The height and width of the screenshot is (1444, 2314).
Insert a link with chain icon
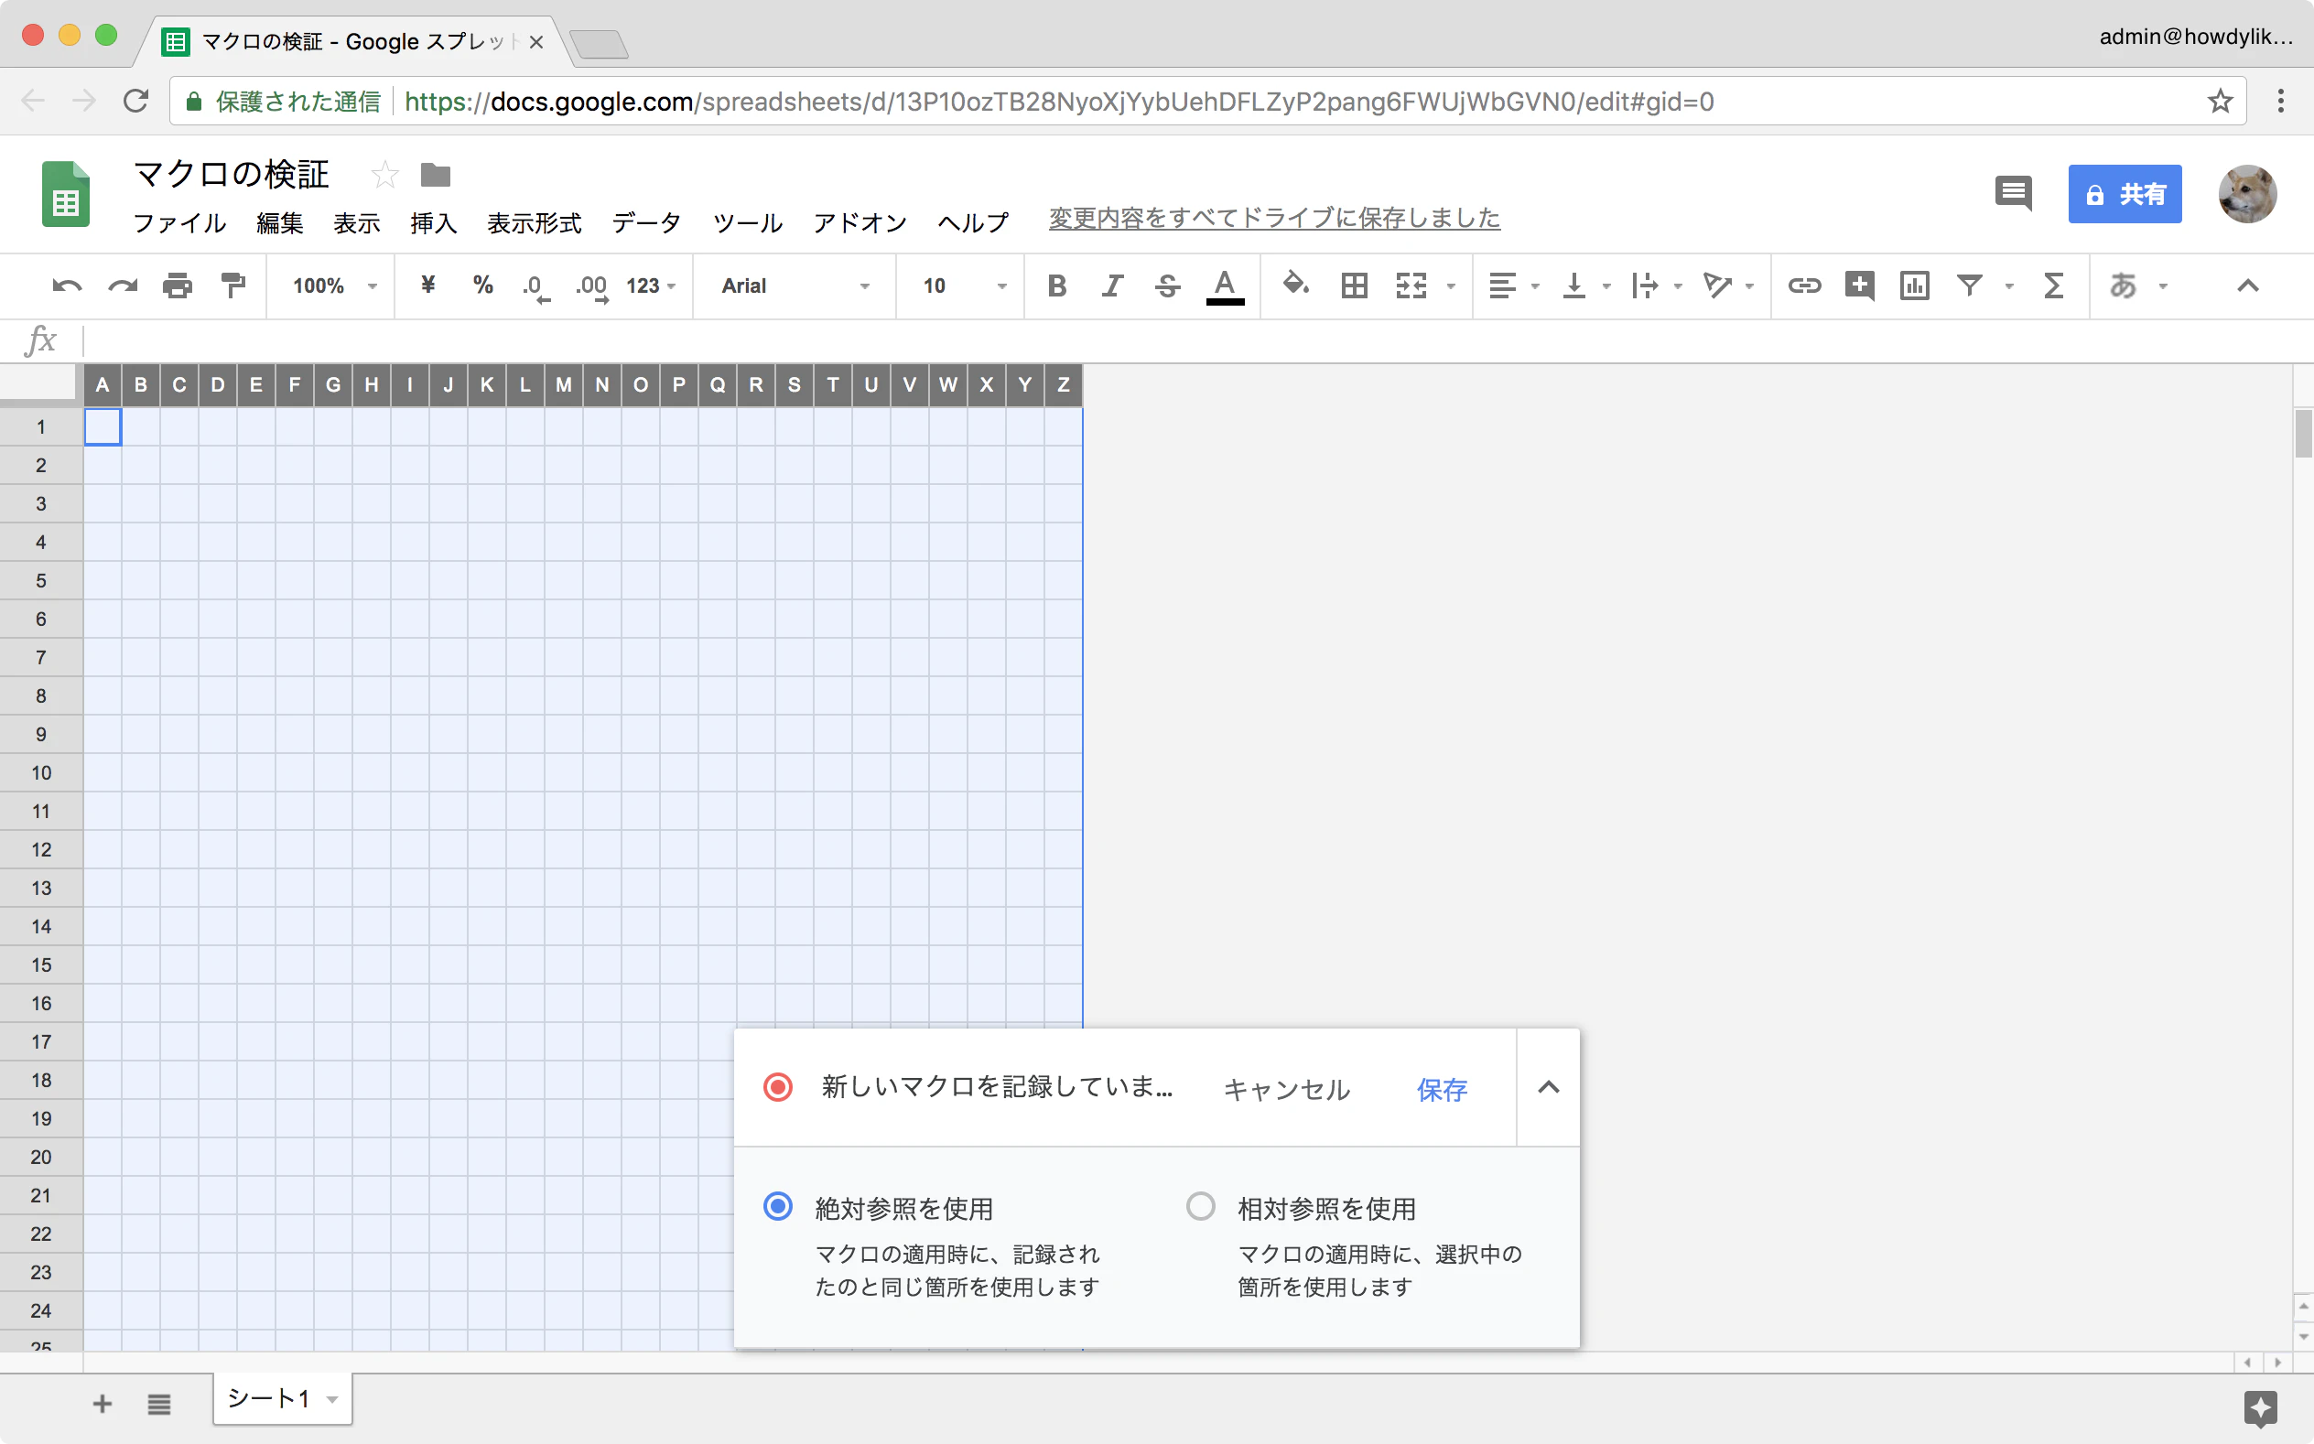[1804, 286]
